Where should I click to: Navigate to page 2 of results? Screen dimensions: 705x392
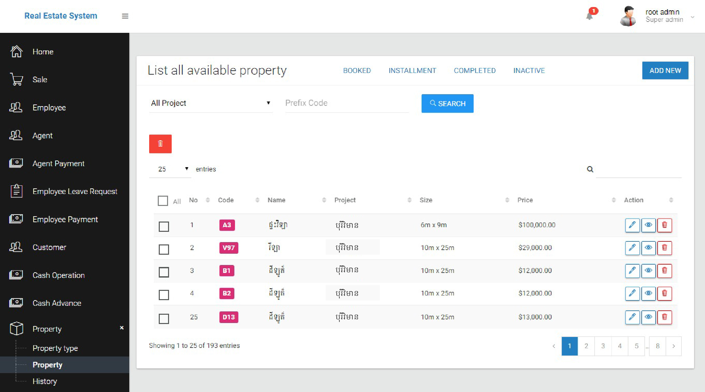click(x=587, y=346)
